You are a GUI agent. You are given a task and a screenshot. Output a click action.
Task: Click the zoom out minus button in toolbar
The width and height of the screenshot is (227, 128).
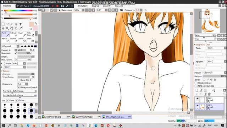click(87, 10)
